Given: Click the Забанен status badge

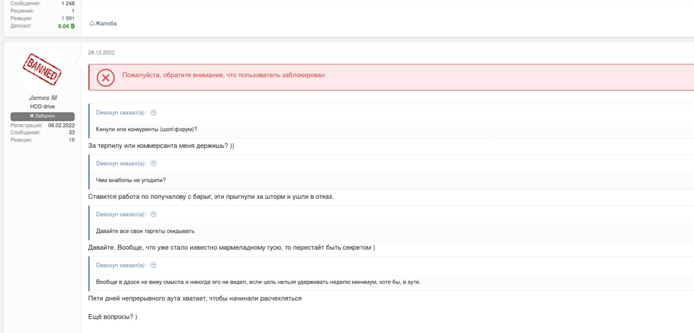Looking at the screenshot, I should 43,116.
